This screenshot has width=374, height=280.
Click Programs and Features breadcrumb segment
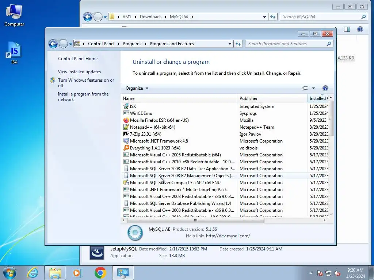click(172, 44)
